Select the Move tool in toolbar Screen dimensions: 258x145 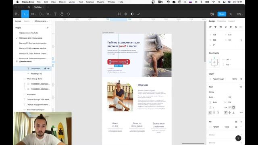click(24, 14)
